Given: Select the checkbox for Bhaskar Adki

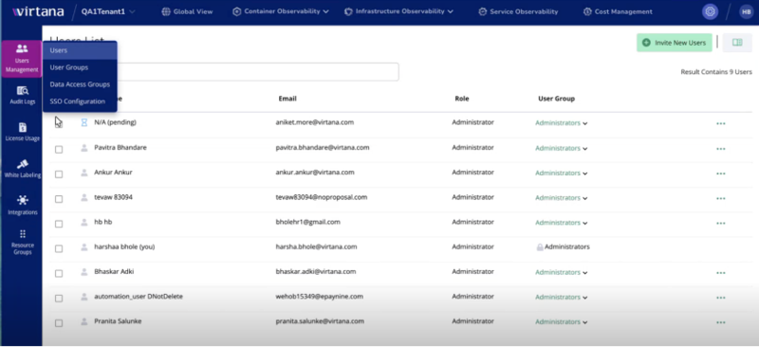Looking at the screenshot, I should [x=59, y=273].
